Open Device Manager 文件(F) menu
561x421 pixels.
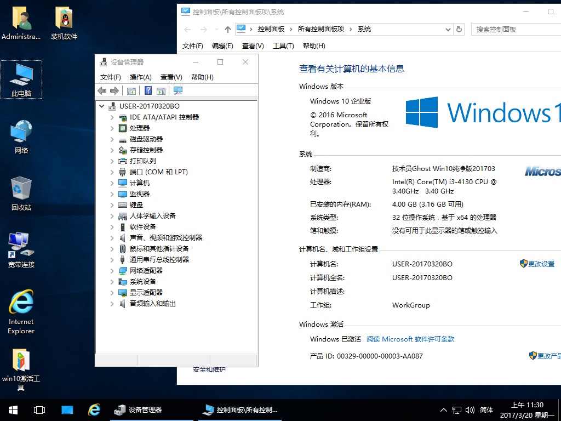tap(111, 77)
